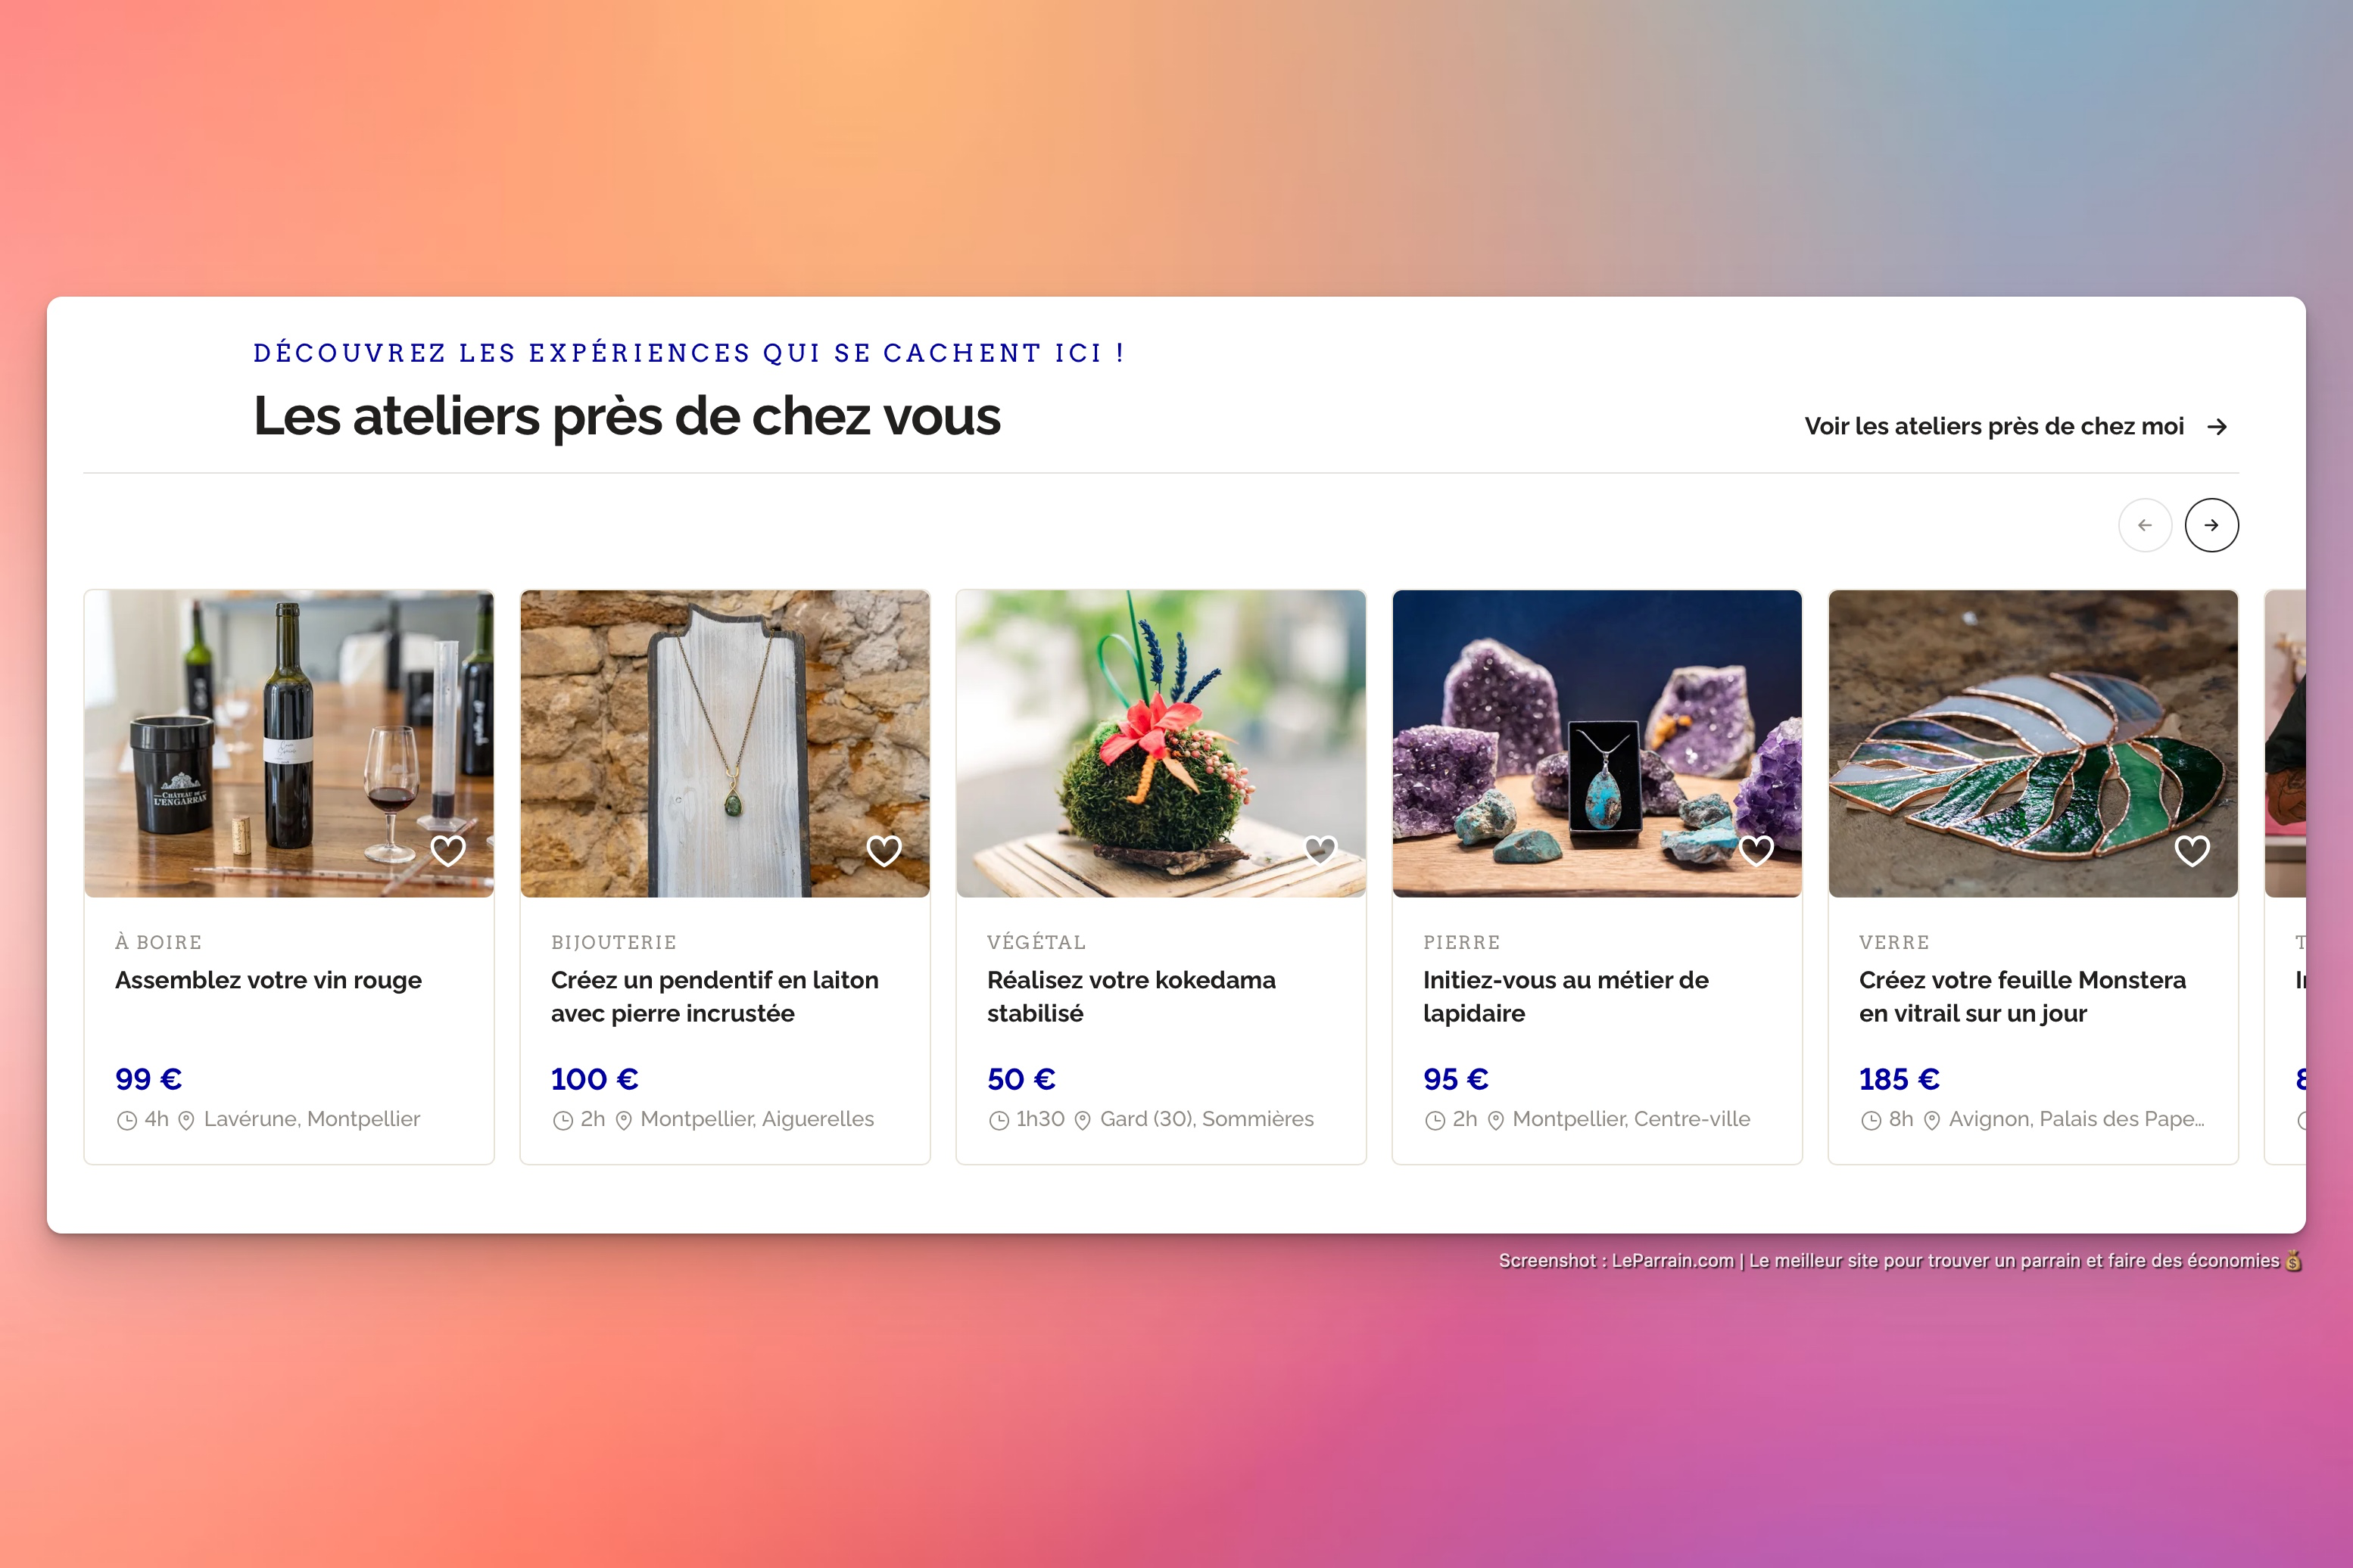Screen dimensions: 2353x1568
Task: Toggle heart on kokedama workshop card
Action: click(x=1320, y=851)
